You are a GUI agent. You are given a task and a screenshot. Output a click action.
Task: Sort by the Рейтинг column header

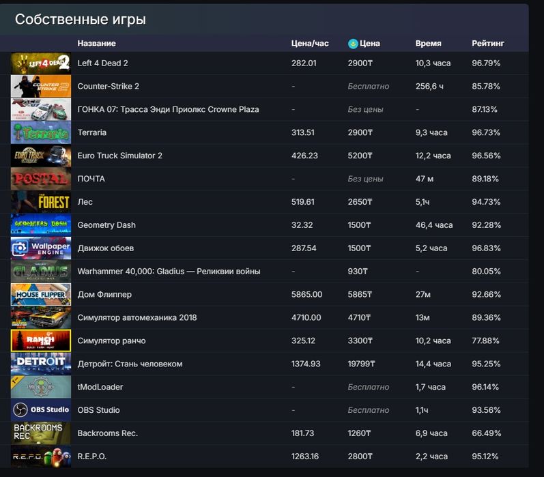[488, 44]
